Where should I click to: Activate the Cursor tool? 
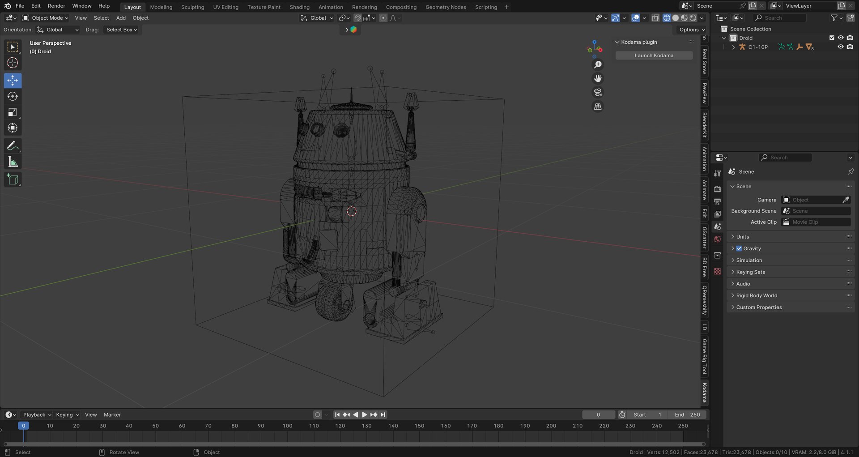click(13, 63)
